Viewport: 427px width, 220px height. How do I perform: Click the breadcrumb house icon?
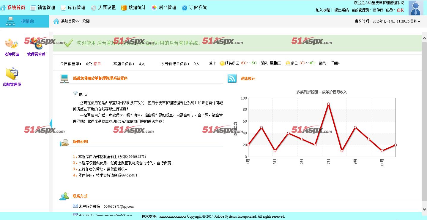[56, 21]
